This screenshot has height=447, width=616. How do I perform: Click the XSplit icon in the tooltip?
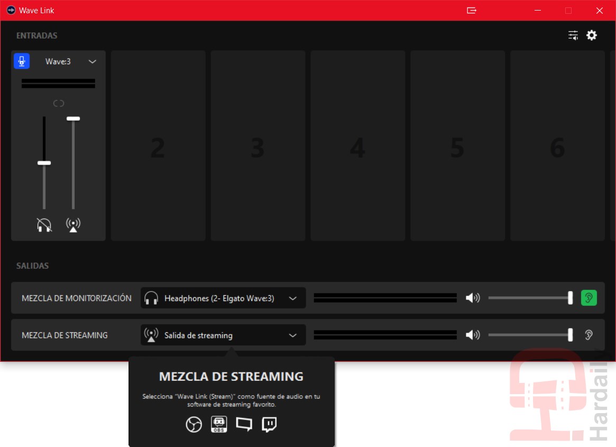pyautogui.click(x=244, y=424)
